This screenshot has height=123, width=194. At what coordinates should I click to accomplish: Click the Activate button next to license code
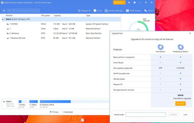pos(173,115)
